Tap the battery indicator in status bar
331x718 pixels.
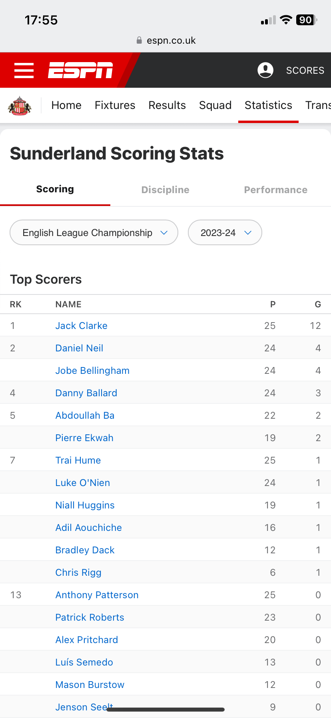coord(307,20)
